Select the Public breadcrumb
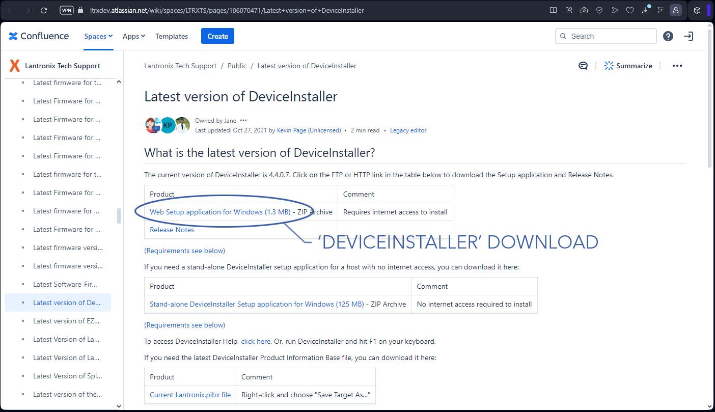Image resolution: width=715 pixels, height=412 pixels. pos(237,66)
